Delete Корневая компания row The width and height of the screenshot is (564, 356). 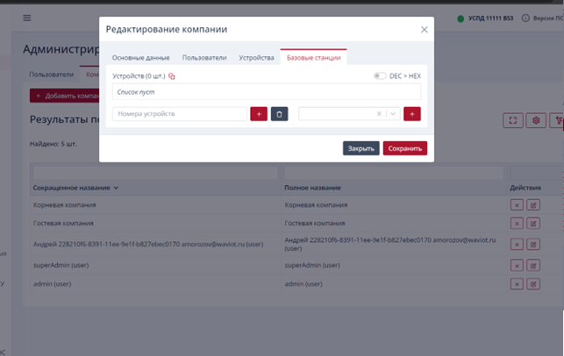click(x=517, y=205)
